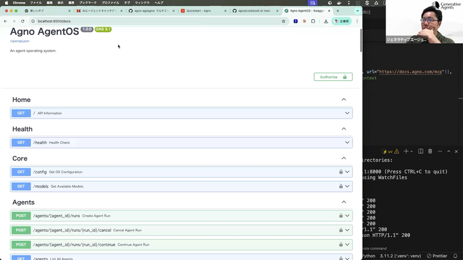The width and height of the screenshot is (463, 260).
Task: Close the Agno AgentOS Swagger tab
Action: coord(329,11)
